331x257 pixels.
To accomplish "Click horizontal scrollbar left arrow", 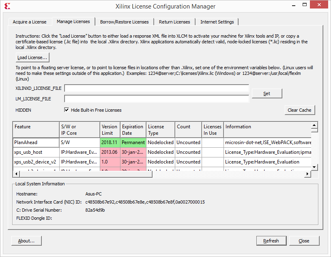I will (x=16, y=174).
